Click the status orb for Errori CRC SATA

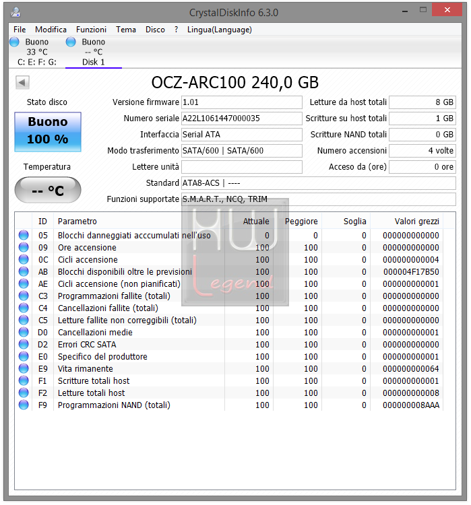point(24,344)
